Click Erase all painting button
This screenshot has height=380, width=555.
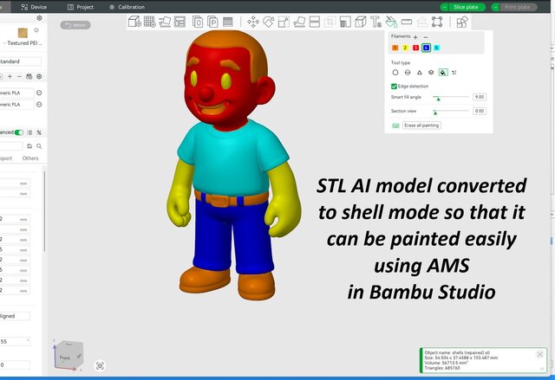(x=421, y=126)
